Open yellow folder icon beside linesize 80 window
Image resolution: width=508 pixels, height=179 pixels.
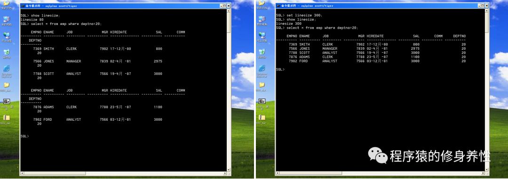[x=7, y=85]
